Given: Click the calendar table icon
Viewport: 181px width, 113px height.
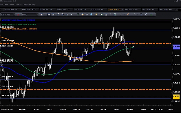Looking at the screenshot, I should [x=115, y=14].
